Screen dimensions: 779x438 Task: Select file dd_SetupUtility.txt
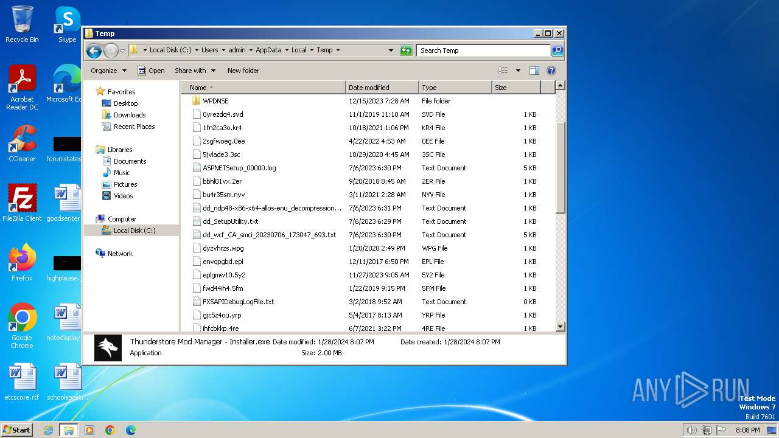tap(230, 221)
